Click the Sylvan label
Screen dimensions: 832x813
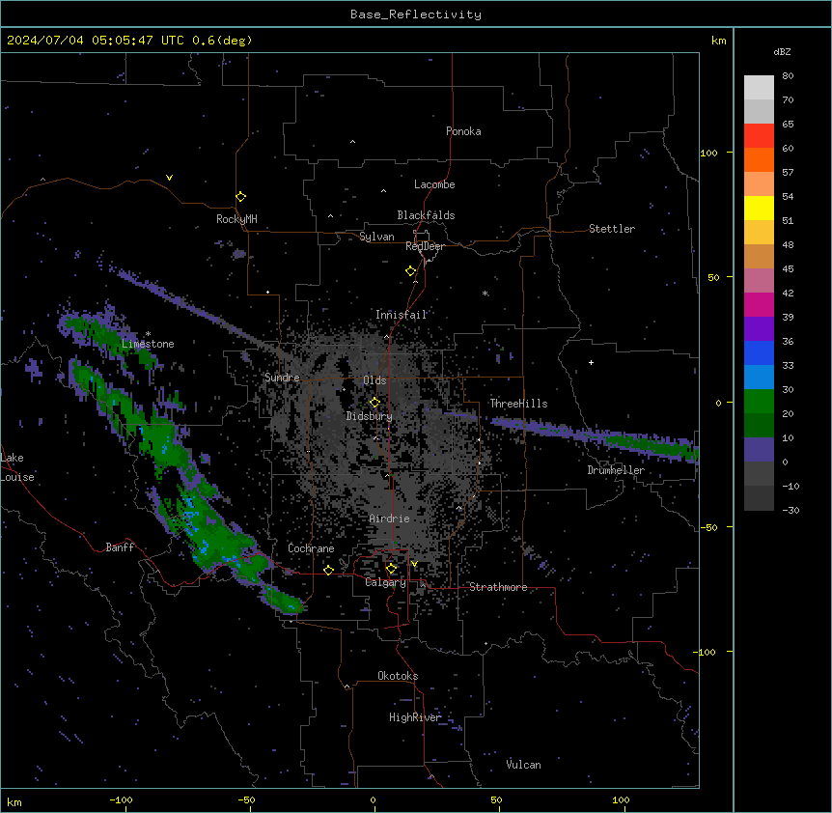coord(376,237)
